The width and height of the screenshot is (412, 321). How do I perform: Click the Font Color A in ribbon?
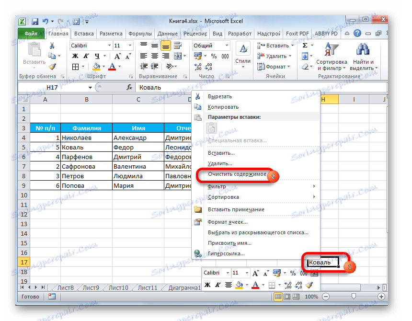112,67
